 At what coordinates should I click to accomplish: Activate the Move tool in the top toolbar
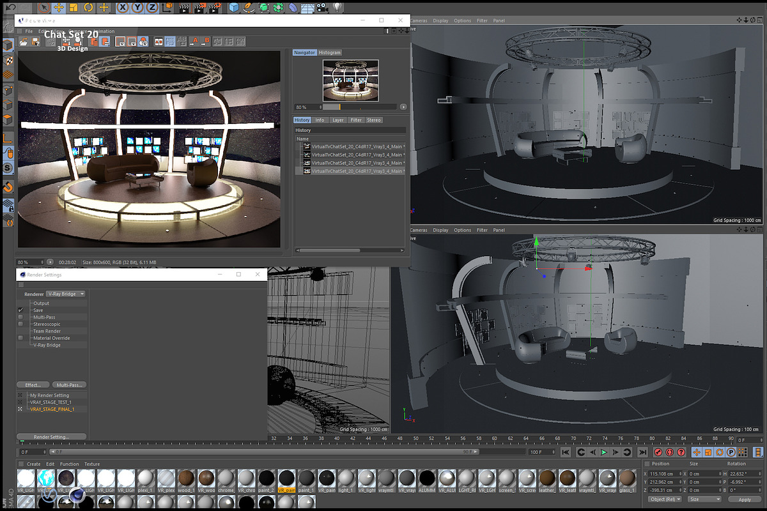point(58,8)
